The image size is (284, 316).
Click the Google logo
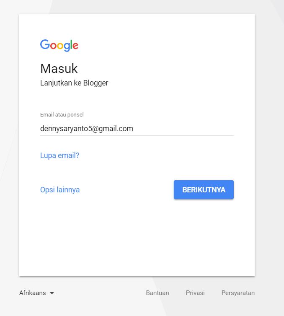pos(59,45)
